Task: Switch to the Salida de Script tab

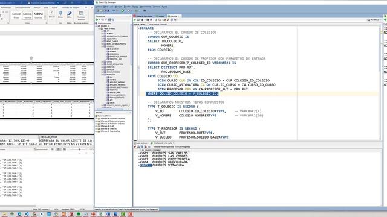Action: point(141,143)
